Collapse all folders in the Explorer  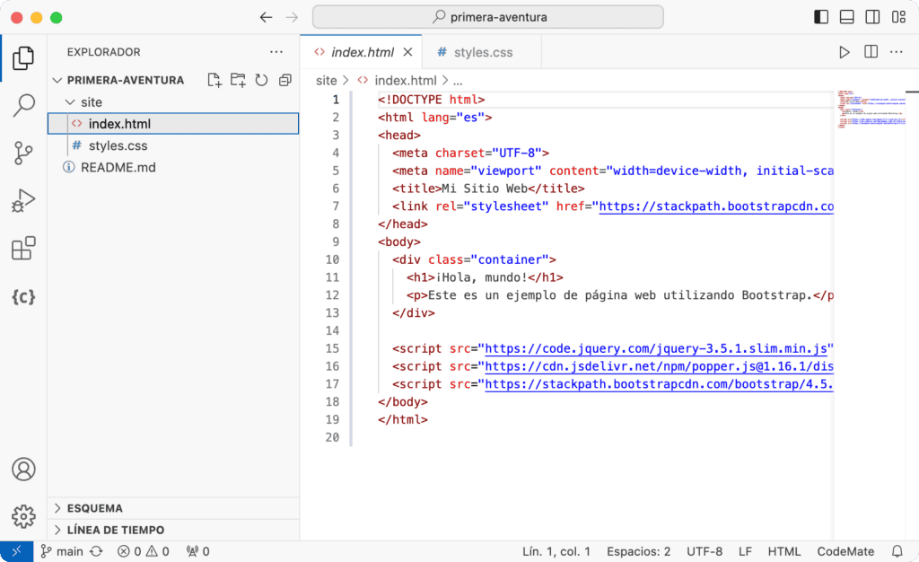pyautogui.click(x=284, y=80)
